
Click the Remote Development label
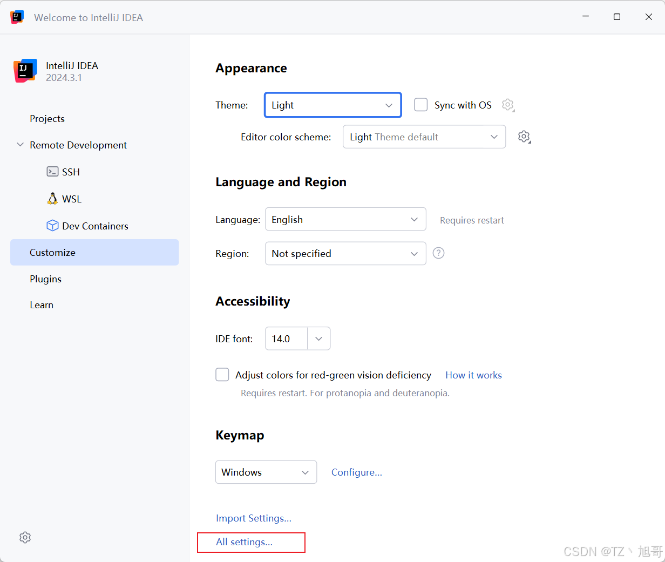(78, 145)
